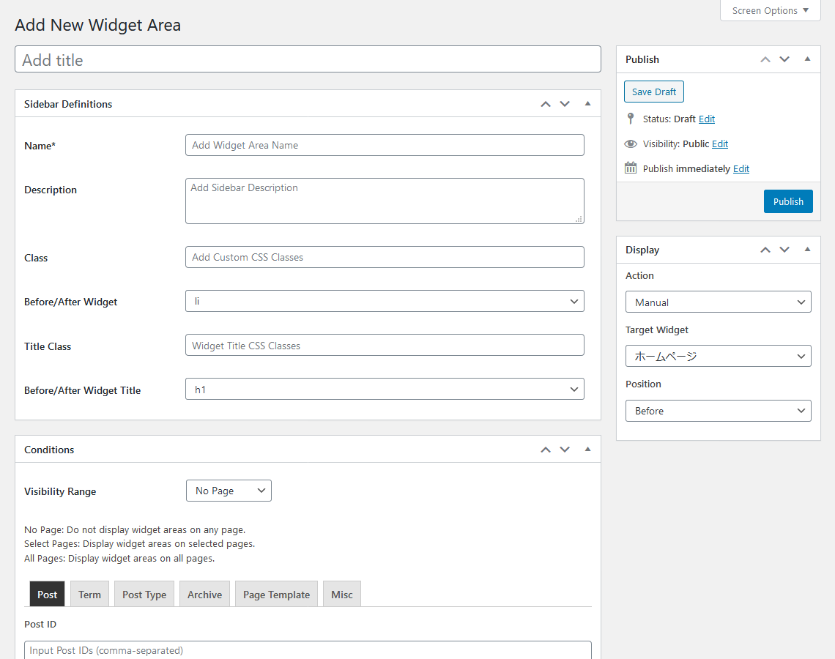This screenshot has width=835, height=659.
Task: Click the publish calendar icon
Action: tap(631, 168)
